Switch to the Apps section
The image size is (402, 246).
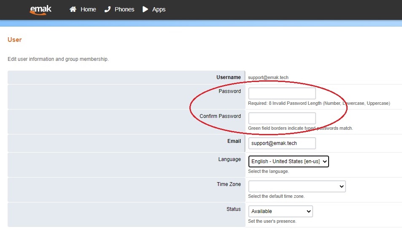pos(158,9)
